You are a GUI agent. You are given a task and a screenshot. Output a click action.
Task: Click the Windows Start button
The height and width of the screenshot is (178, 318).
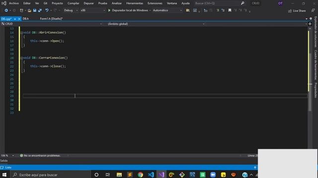click(x=4, y=175)
